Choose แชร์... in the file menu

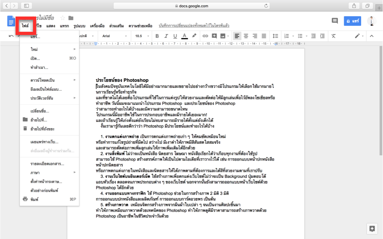pos(50,37)
